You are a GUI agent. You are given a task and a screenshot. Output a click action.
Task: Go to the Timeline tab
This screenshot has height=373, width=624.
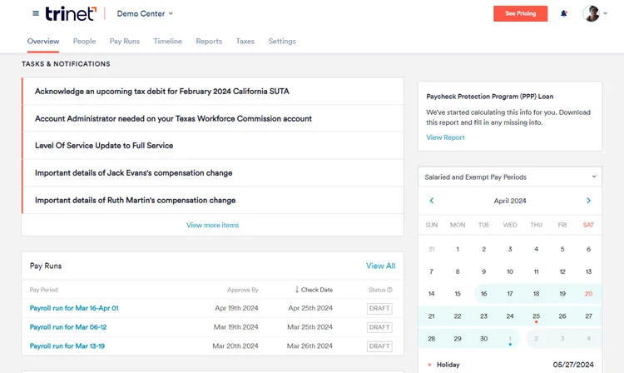pyautogui.click(x=168, y=42)
